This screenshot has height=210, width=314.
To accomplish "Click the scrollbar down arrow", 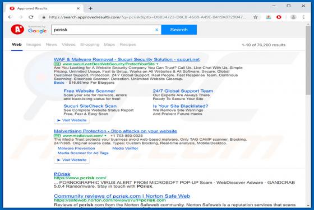I will pos(308,206).
